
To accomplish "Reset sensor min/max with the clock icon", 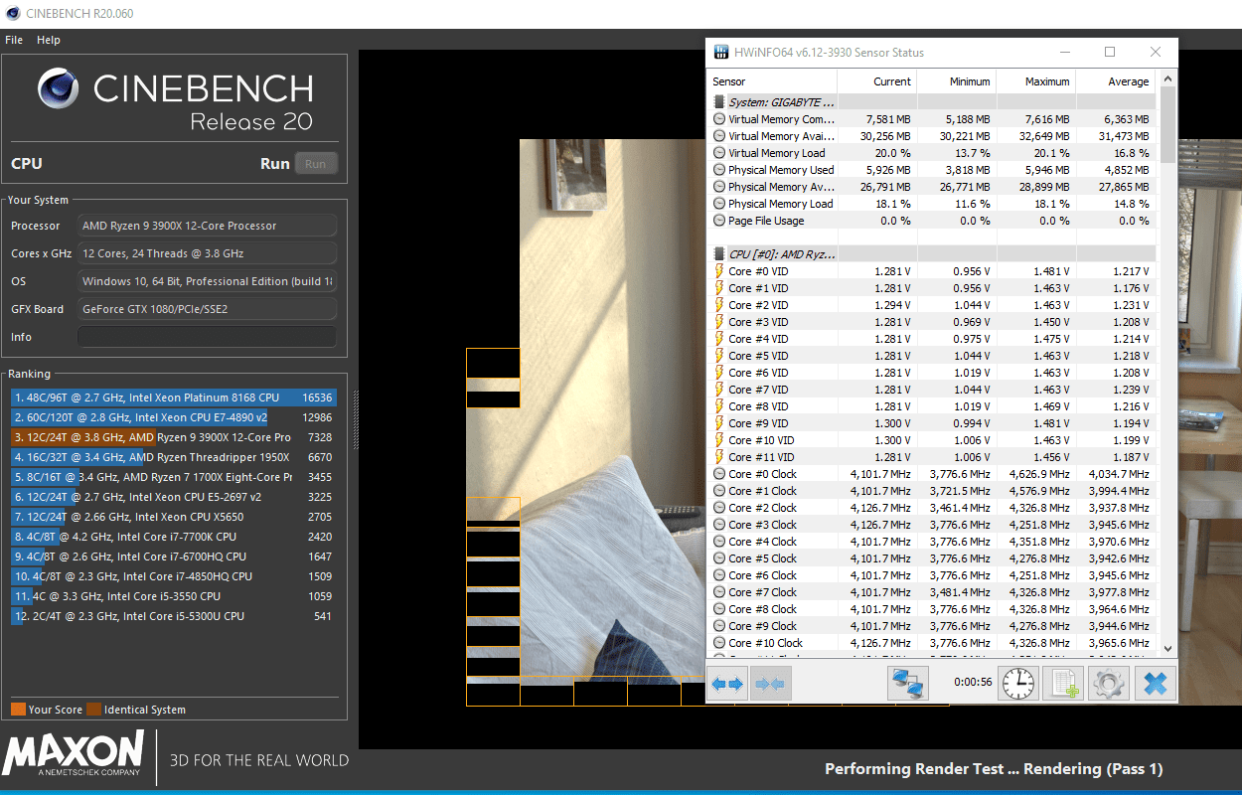I will click(1018, 684).
